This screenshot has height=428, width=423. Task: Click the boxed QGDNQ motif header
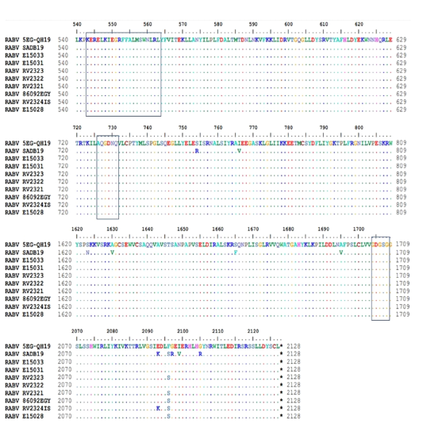click(x=108, y=143)
